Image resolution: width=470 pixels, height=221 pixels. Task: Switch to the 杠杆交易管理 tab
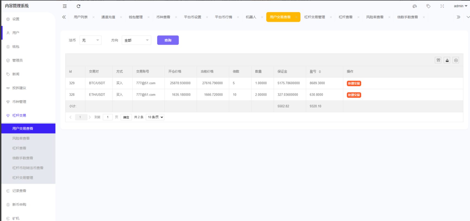pyautogui.click(x=315, y=17)
